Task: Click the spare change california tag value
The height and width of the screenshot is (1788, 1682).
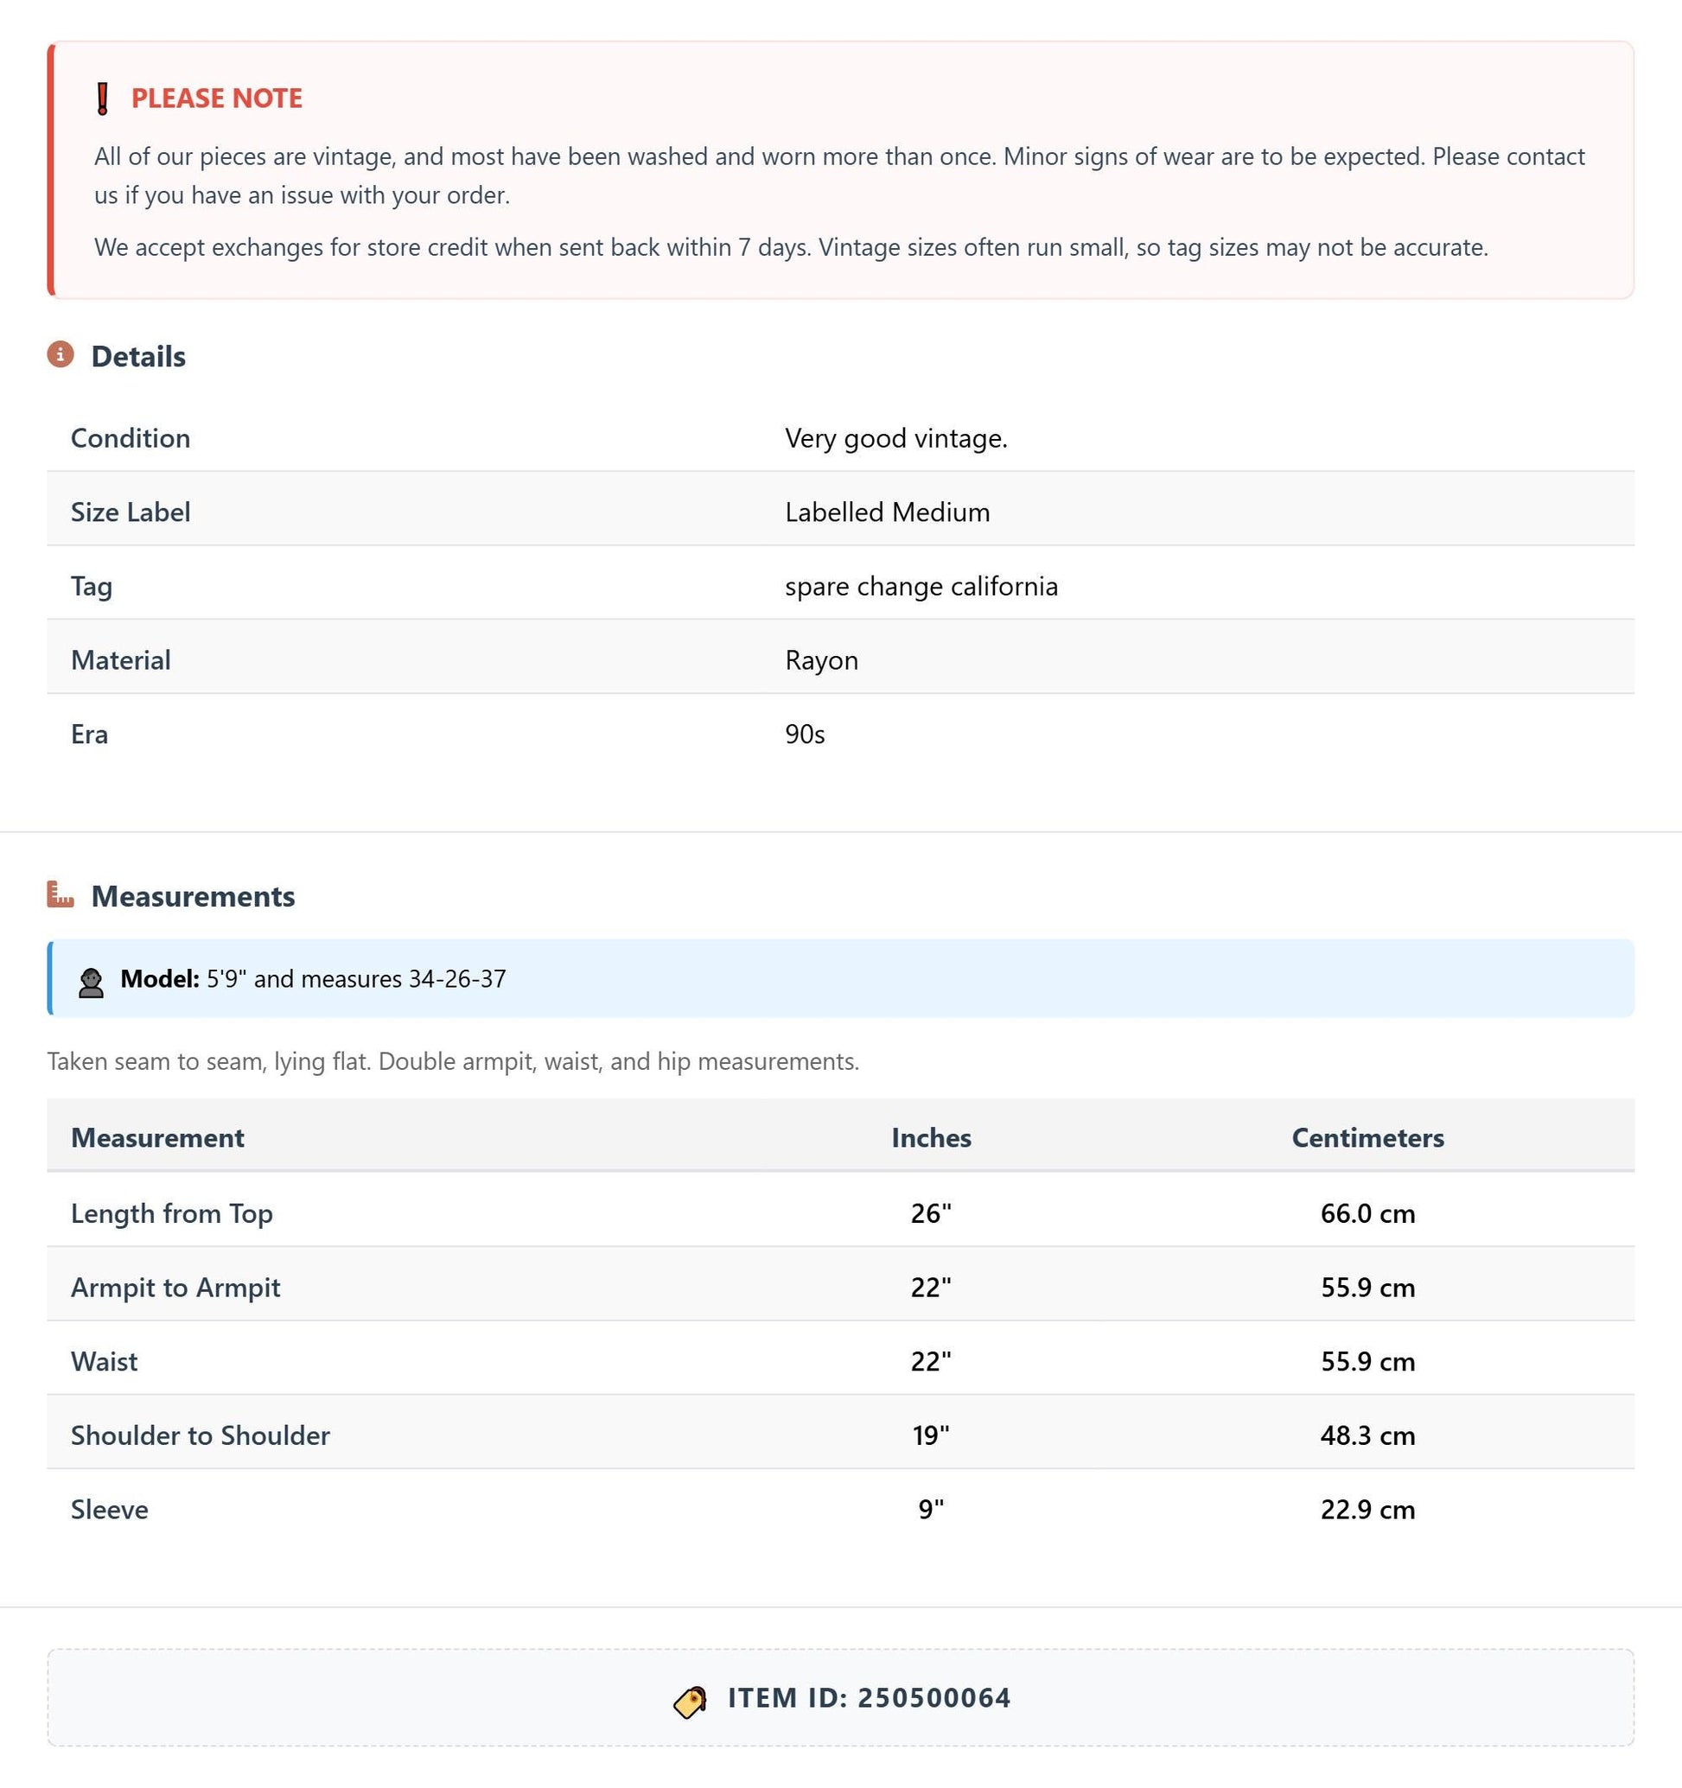Action: coord(921,587)
